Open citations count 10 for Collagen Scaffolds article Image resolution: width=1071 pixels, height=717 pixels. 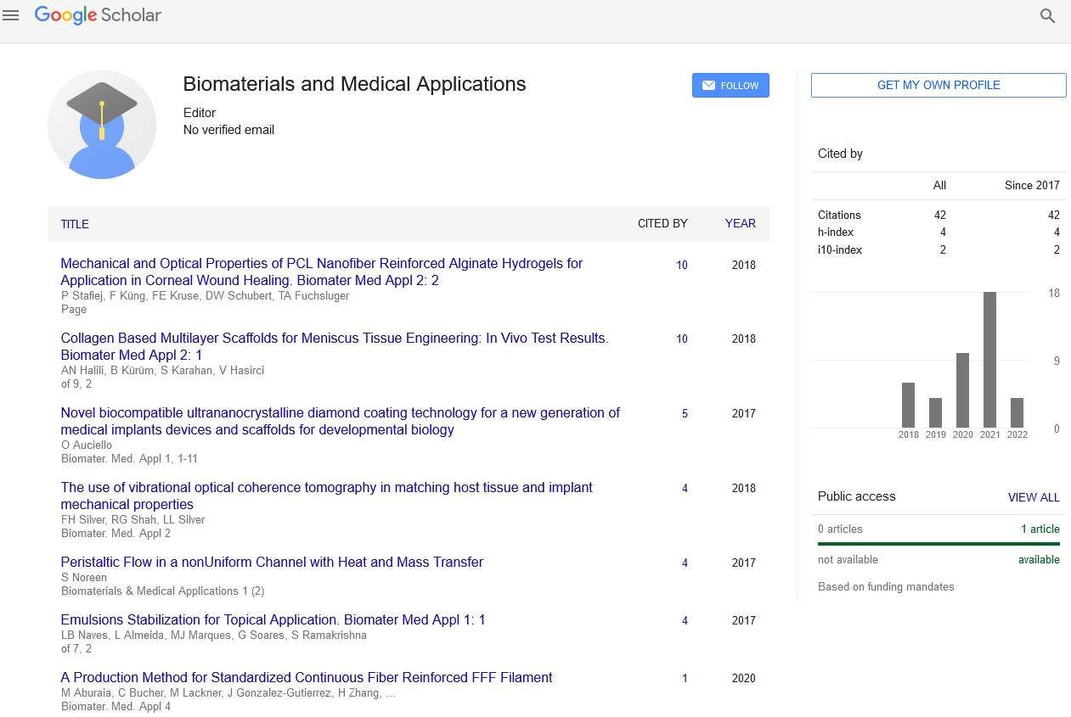(682, 339)
